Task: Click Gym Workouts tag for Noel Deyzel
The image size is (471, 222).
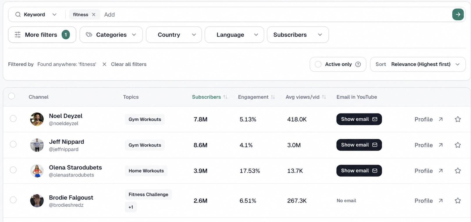Action: pos(145,119)
